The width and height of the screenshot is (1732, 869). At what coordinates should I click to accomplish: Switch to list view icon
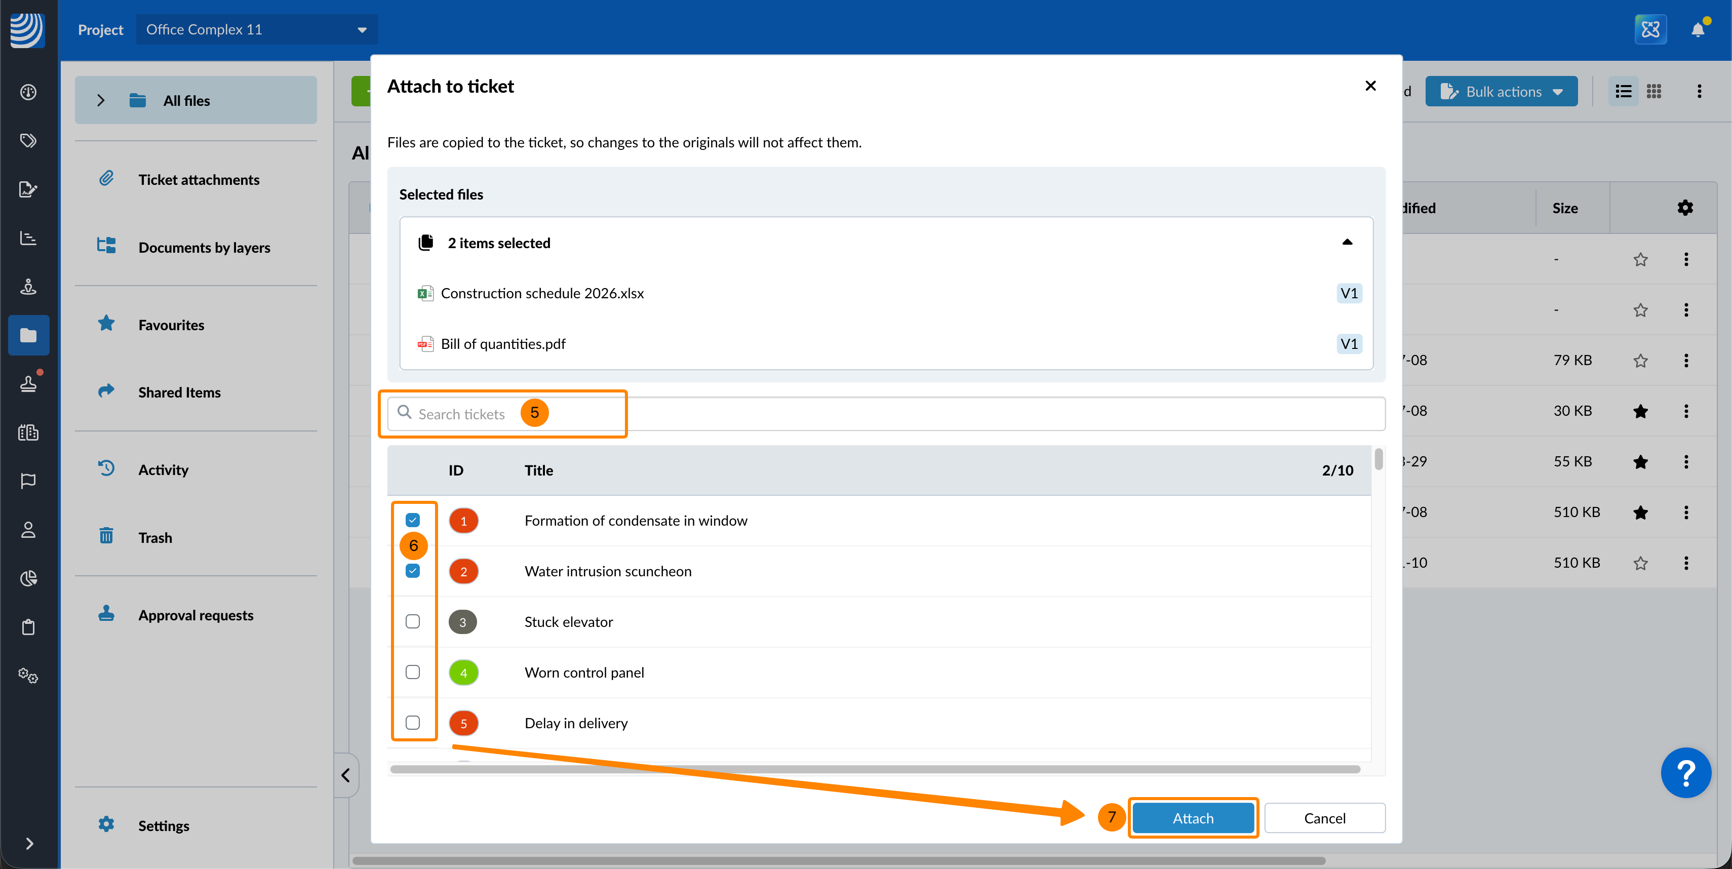(x=1623, y=91)
